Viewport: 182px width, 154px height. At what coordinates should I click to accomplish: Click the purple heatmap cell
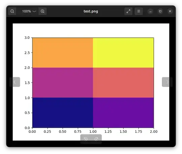tap(123, 113)
